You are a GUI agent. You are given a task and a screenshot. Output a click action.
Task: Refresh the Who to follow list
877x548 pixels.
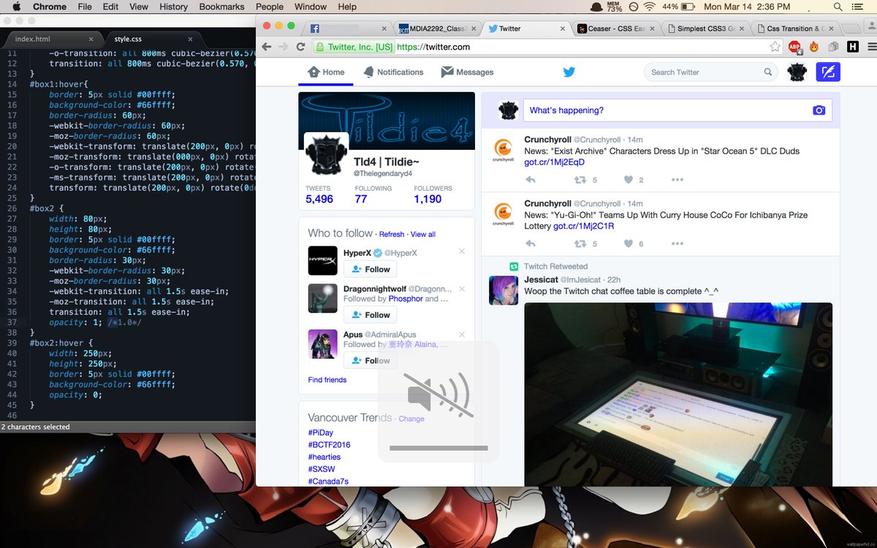pyautogui.click(x=392, y=234)
